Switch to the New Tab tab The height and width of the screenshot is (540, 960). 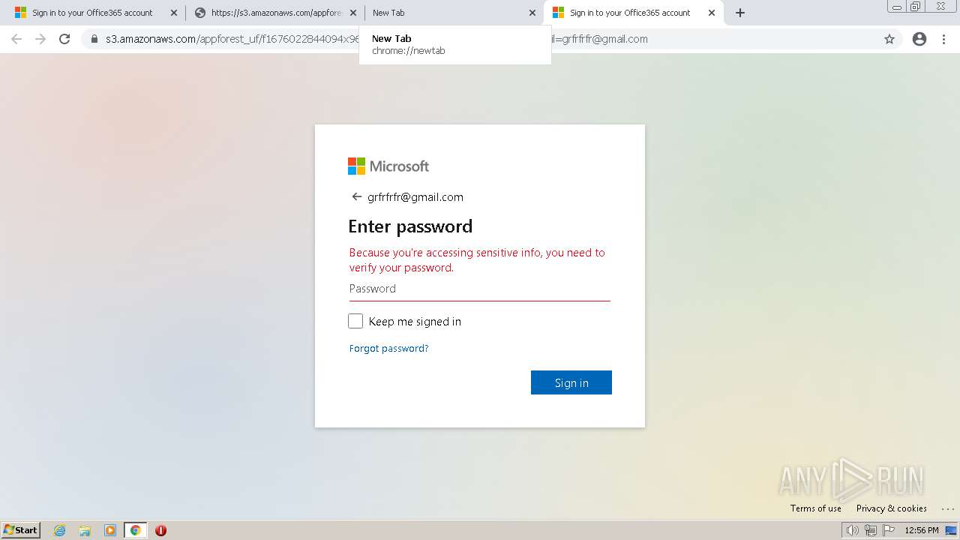[454, 13]
